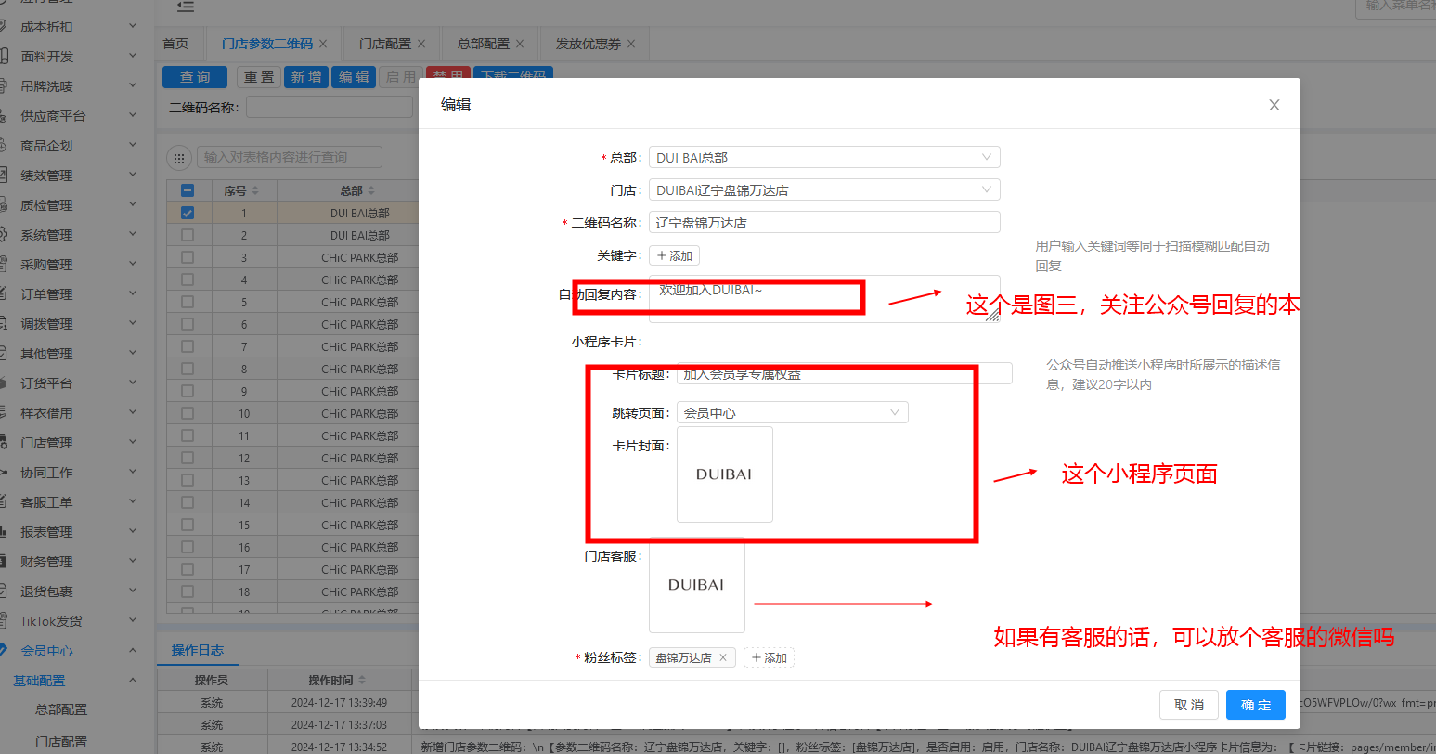1436x754 pixels.
Task: Click the grid column settings icon
Action: pyautogui.click(x=178, y=158)
